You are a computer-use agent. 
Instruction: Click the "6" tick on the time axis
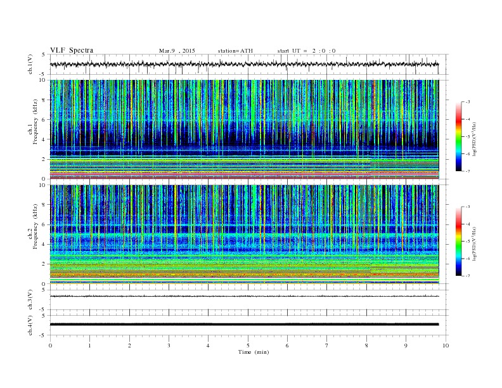click(x=287, y=346)
